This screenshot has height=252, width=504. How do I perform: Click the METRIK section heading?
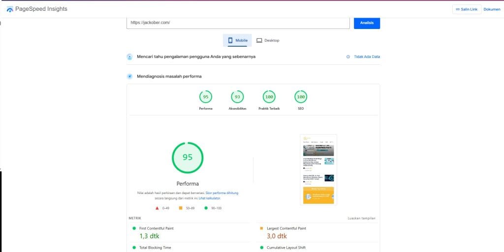(x=135, y=218)
